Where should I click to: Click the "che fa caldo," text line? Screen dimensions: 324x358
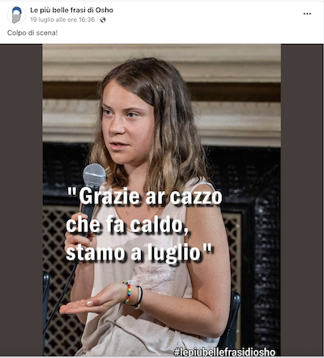(x=126, y=225)
